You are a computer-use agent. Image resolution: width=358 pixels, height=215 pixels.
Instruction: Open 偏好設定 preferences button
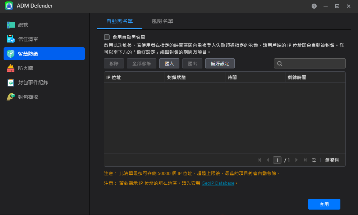[220, 63]
